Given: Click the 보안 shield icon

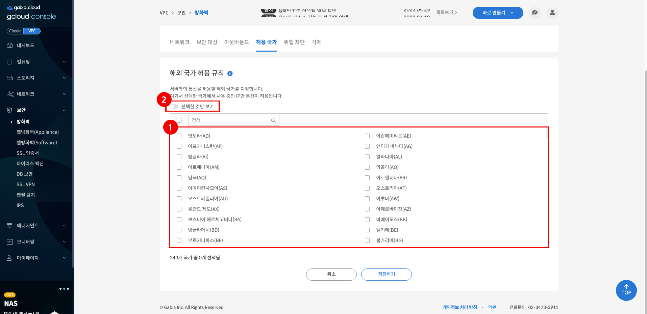Looking at the screenshot, I should 9,110.
